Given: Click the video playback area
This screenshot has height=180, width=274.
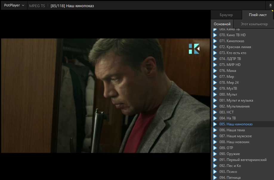Looking at the screenshot, I should click(x=105, y=96).
